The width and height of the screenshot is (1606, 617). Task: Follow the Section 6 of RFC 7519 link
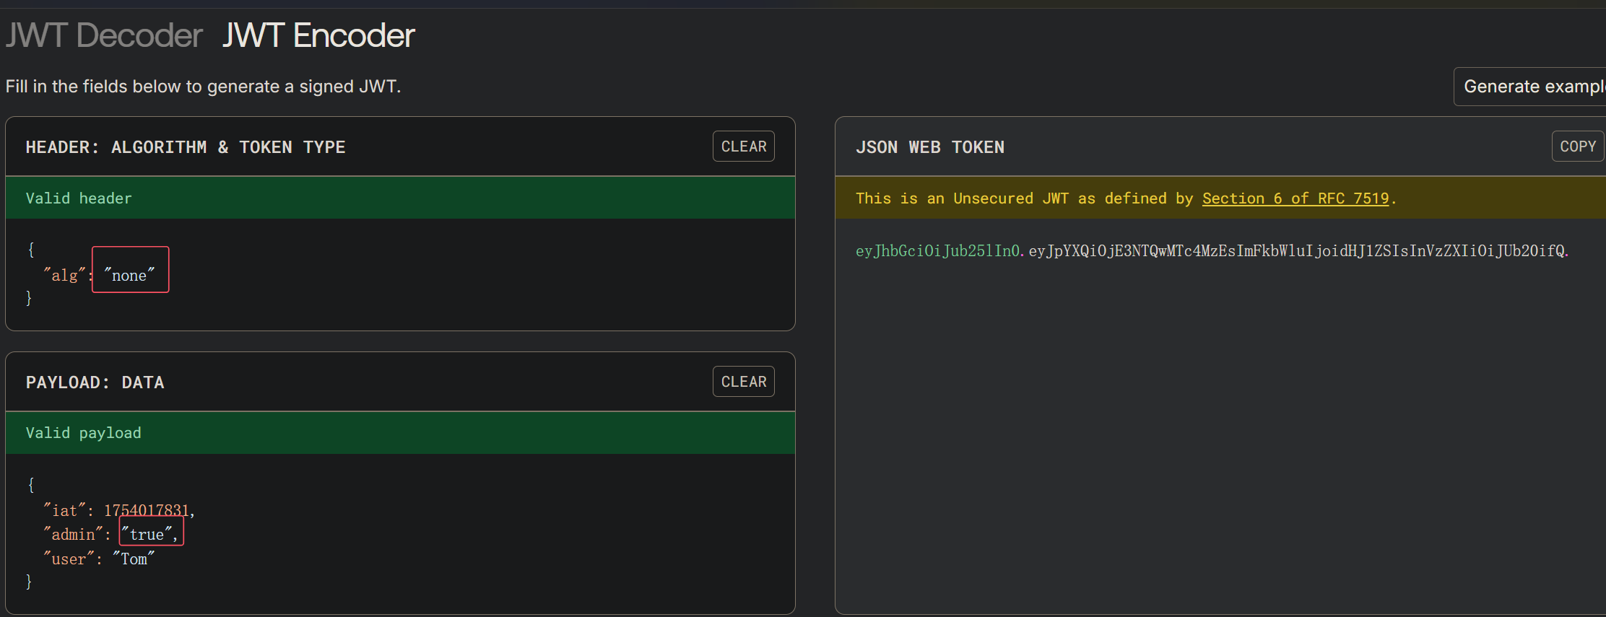(x=1295, y=198)
